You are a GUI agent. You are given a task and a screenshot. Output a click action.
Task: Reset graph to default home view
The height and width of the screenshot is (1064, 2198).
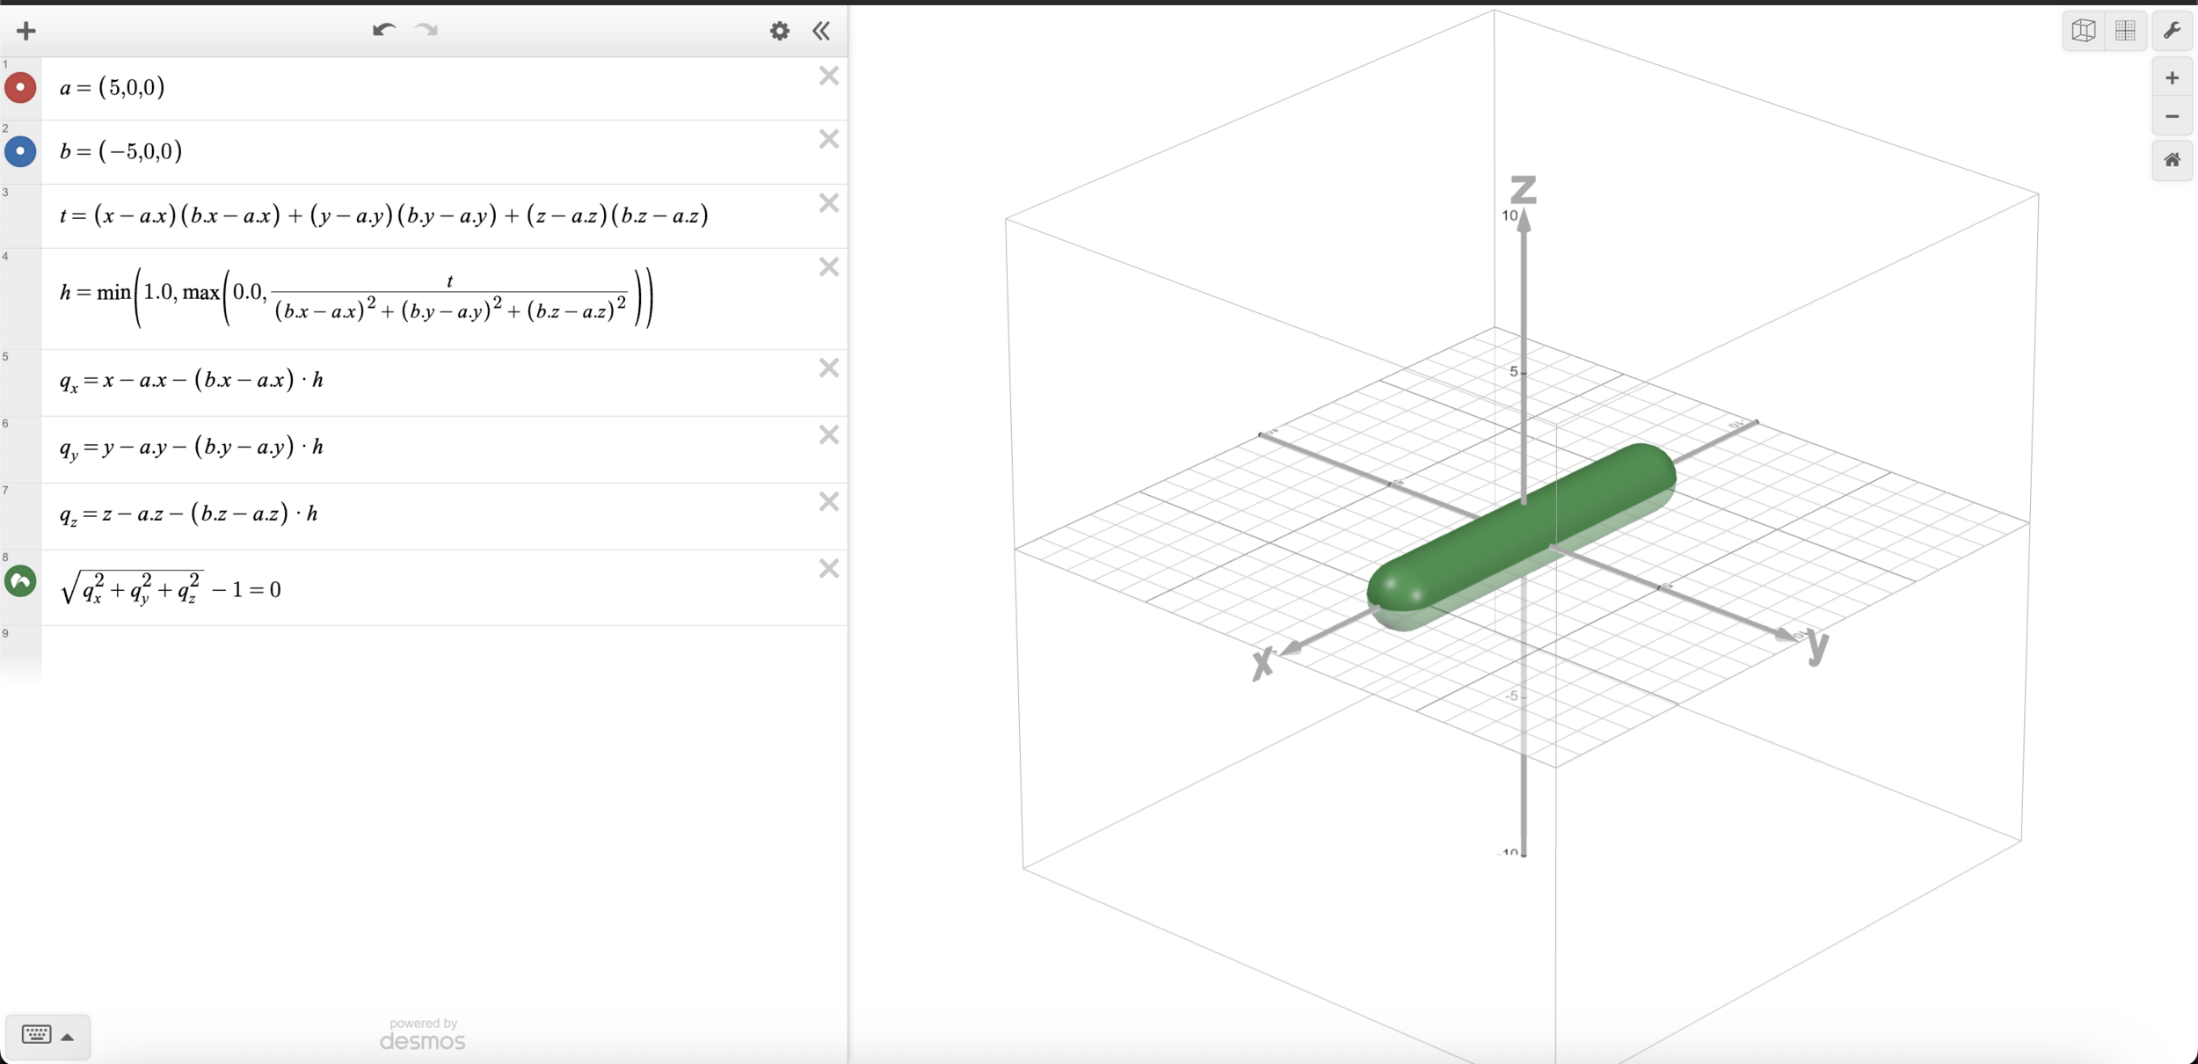pos(2172,160)
